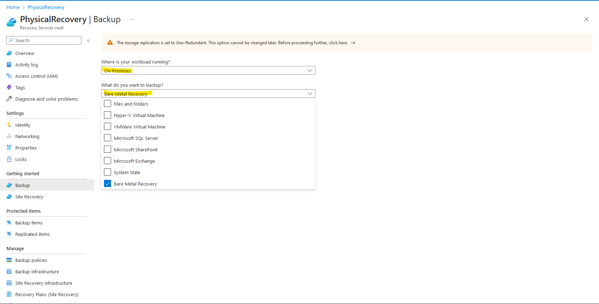Image resolution: width=599 pixels, height=304 pixels.
Task: Click the Home breadcrumb link
Action: coord(13,7)
